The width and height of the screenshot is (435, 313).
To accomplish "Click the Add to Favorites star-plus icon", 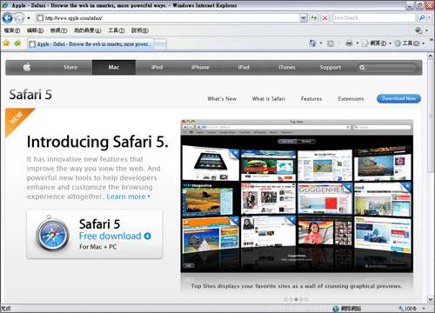I will click(x=17, y=43).
